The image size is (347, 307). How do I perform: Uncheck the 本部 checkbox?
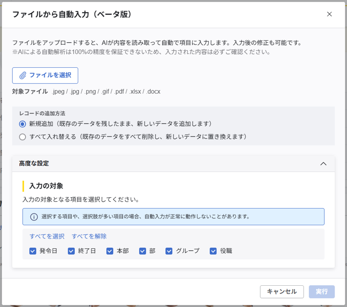(x=109, y=251)
